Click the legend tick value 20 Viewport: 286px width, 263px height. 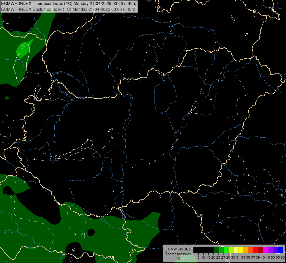[x=213, y=257]
